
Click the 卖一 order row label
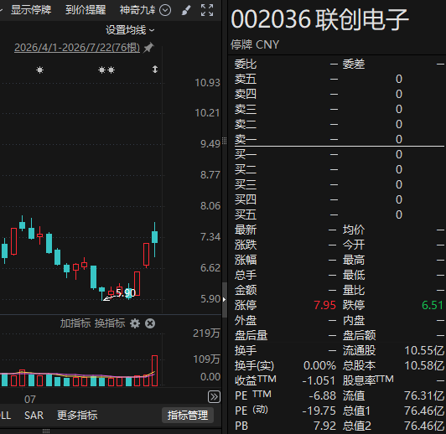[246, 139]
